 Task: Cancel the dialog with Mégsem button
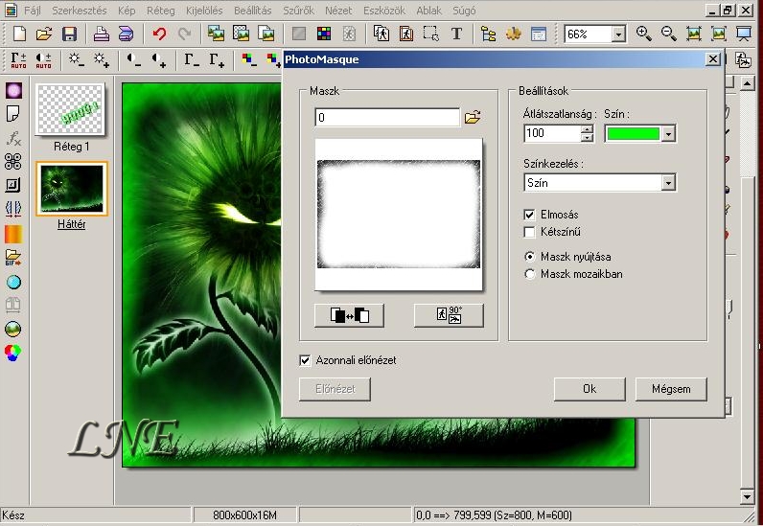[671, 389]
